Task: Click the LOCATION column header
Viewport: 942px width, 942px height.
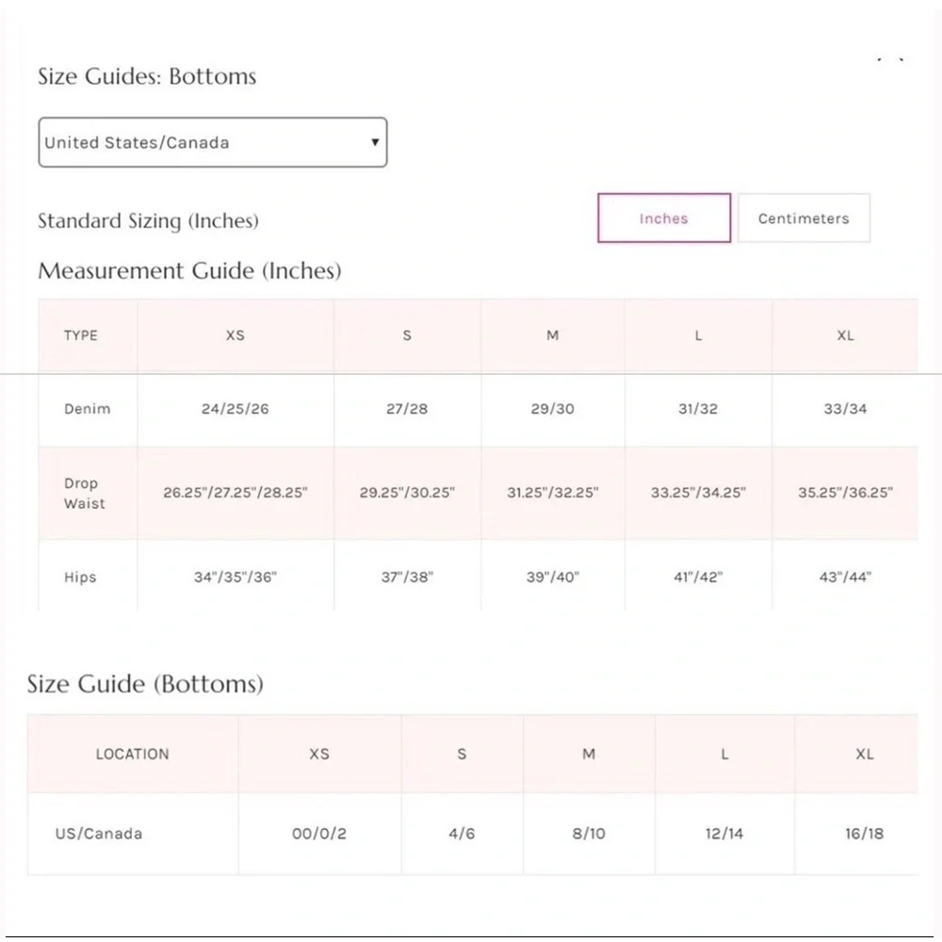Action: pyautogui.click(x=132, y=754)
